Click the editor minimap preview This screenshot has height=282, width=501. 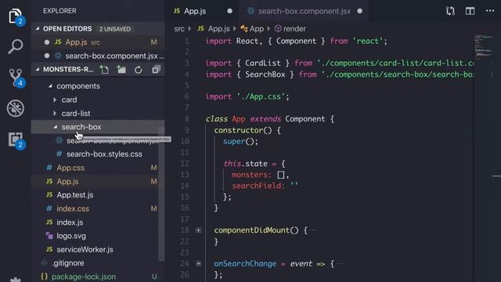483,47
